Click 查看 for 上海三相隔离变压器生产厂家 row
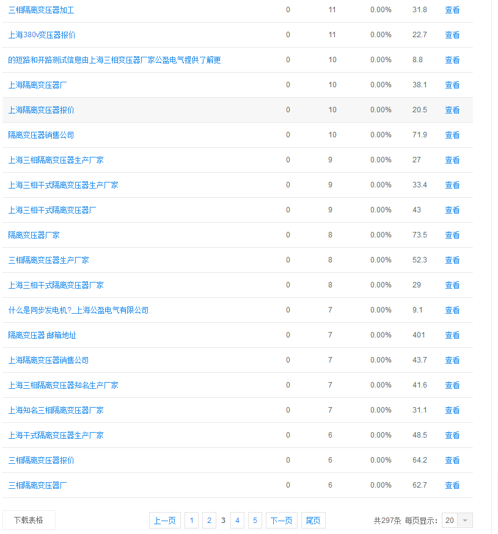Viewport: 498px width, 534px height. coord(452,161)
